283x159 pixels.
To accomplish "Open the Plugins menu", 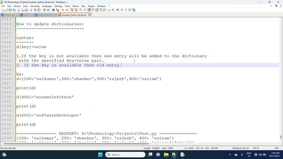I will coord(91,6).
